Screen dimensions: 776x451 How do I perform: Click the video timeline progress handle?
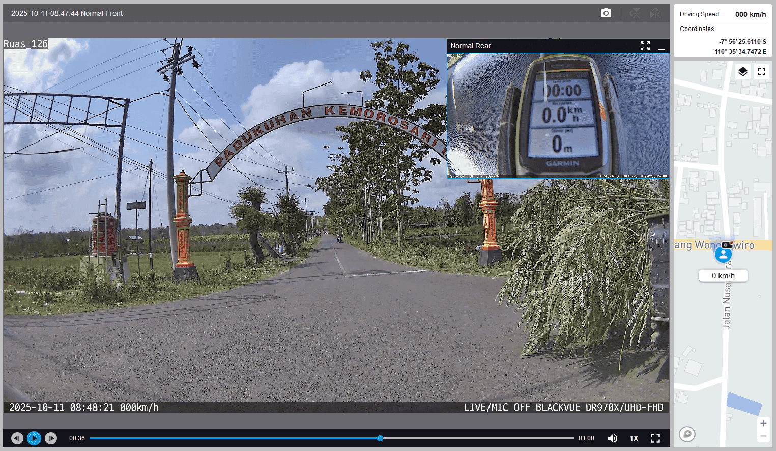coord(380,438)
